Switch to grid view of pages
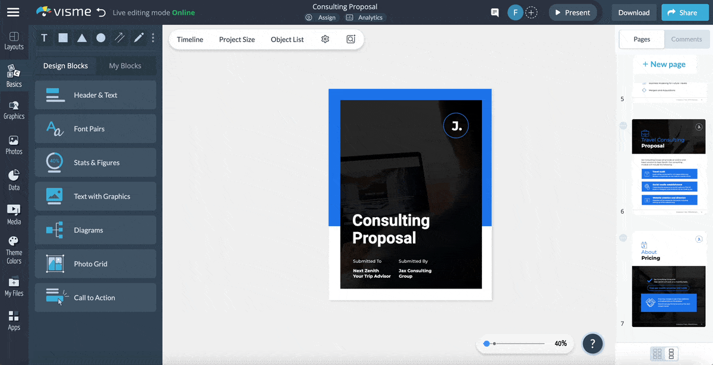This screenshot has width=713, height=365. tap(657, 354)
